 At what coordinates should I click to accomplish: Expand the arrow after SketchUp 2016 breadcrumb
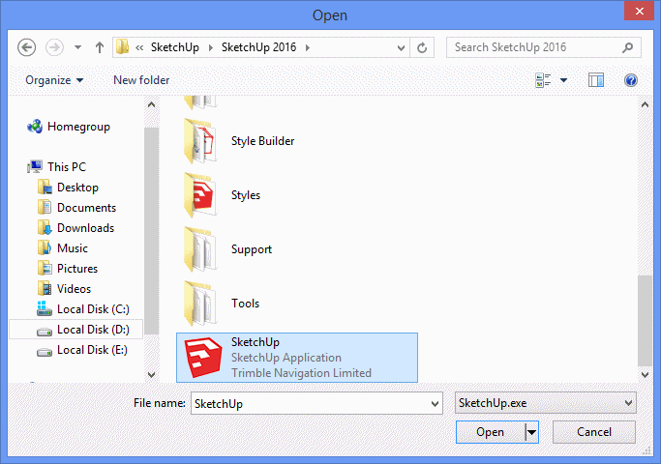pos(308,47)
